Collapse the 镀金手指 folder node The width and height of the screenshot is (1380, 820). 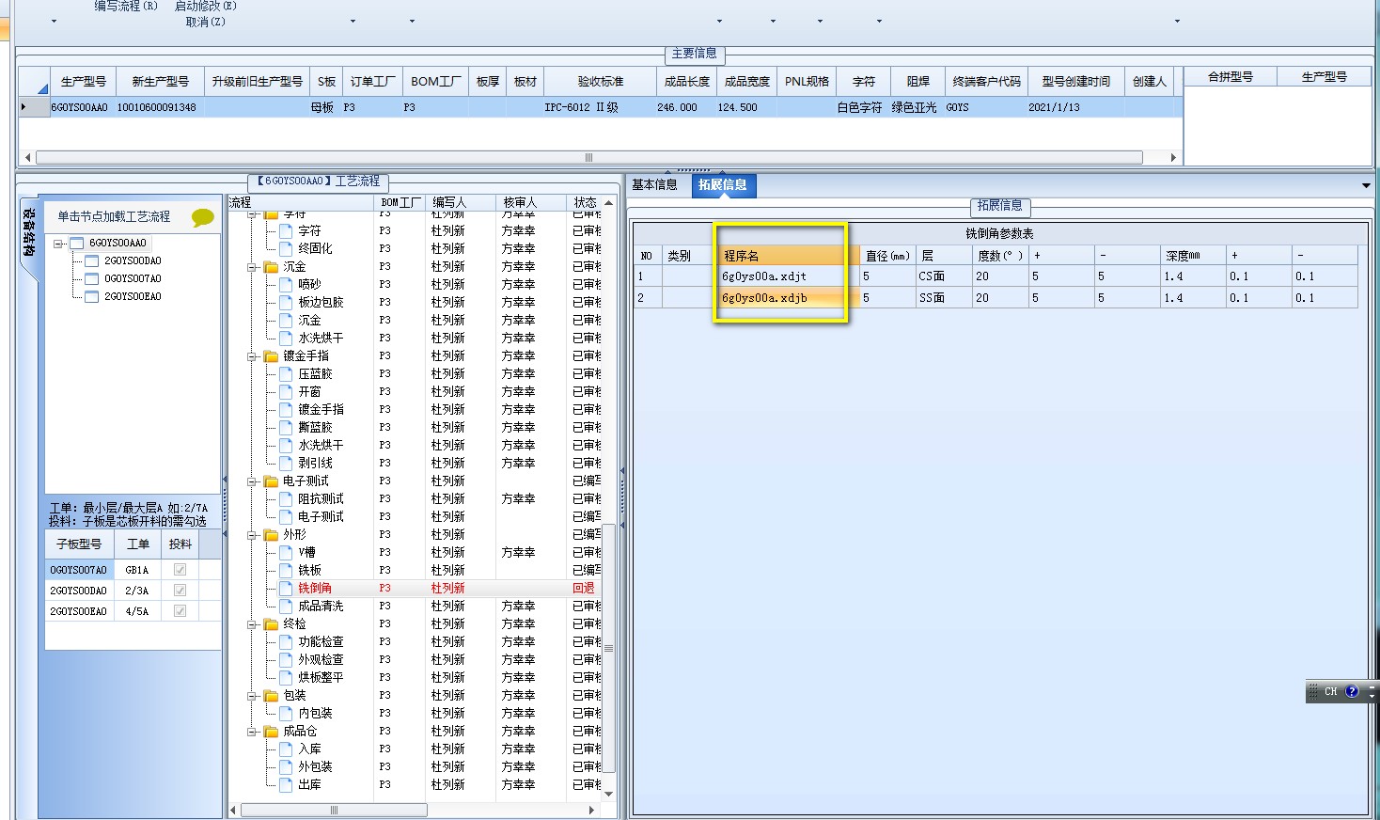pos(252,357)
